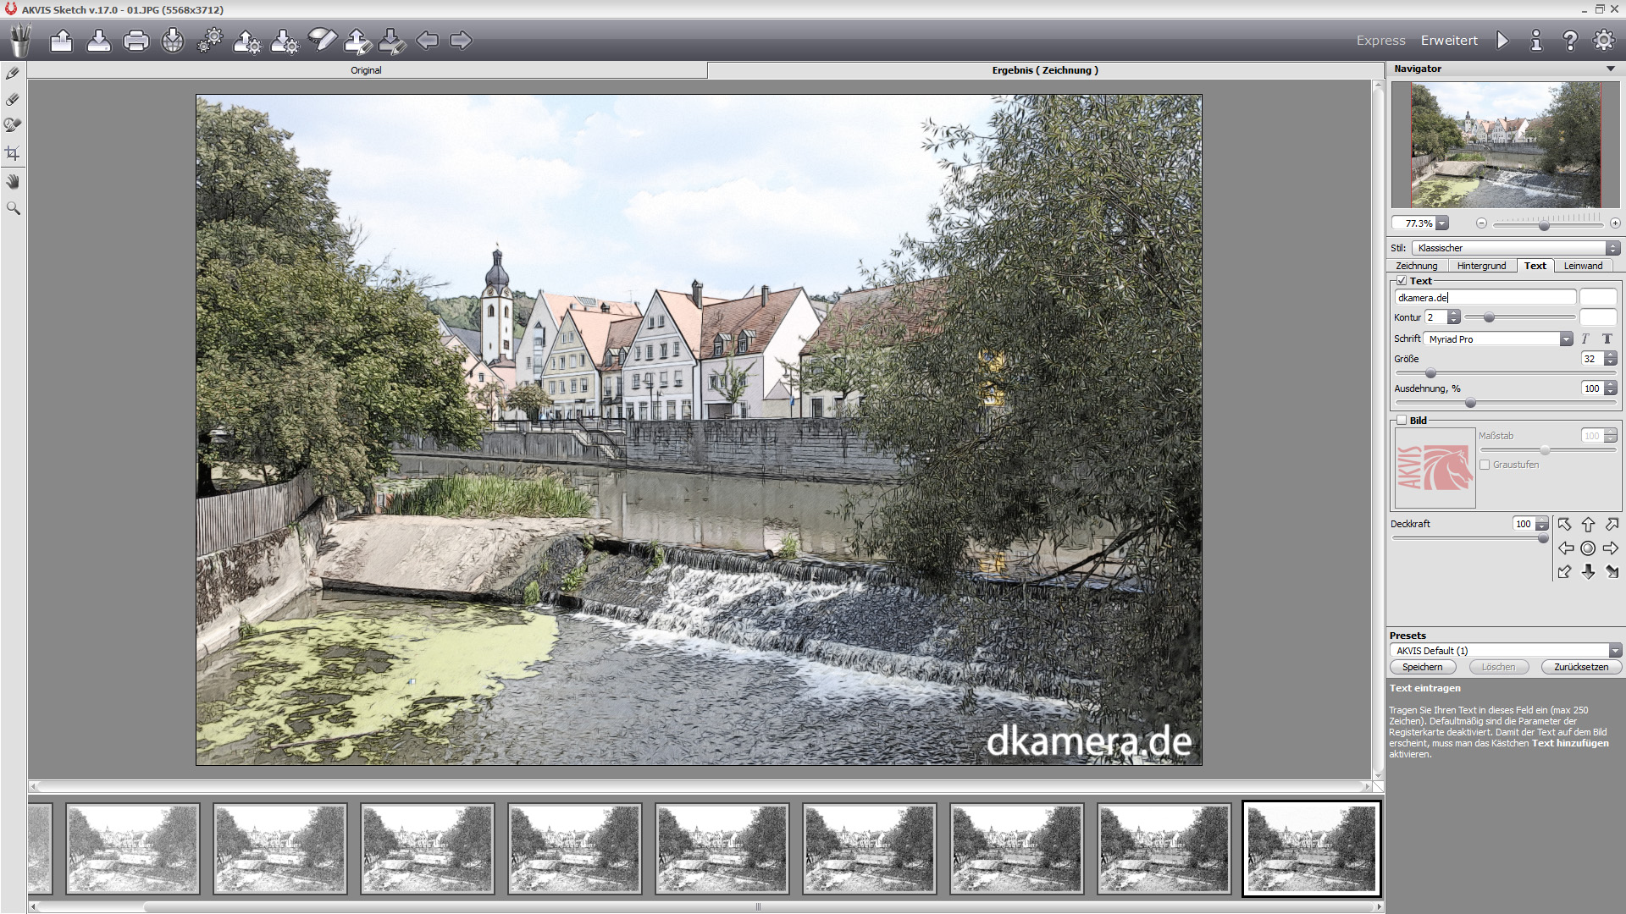Image resolution: width=1626 pixels, height=914 pixels.
Task: Click the open image toolbar icon
Action: tap(61, 41)
